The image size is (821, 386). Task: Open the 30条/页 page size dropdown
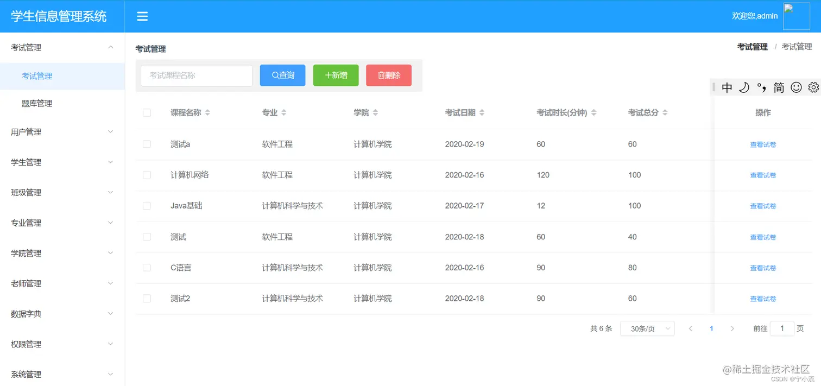[x=647, y=328]
